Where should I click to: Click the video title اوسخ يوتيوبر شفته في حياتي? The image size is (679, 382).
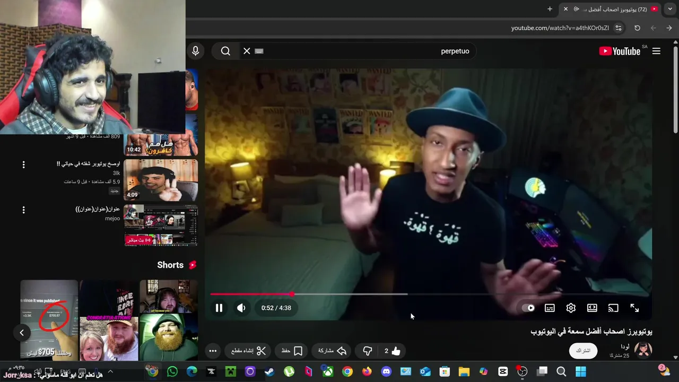(x=89, y=164)
